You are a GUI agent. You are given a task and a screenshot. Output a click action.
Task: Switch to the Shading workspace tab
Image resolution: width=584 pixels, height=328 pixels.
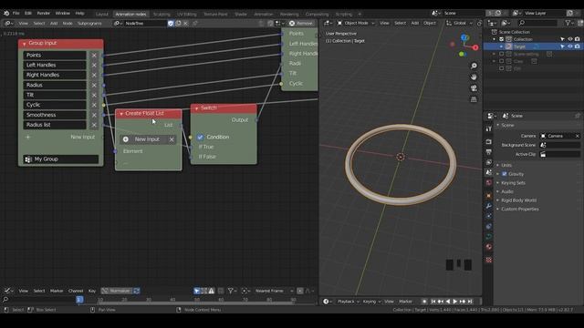241,15
